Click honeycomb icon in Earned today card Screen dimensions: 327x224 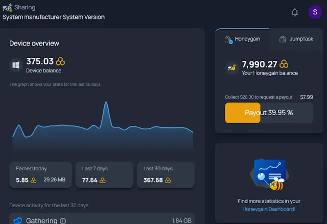tap(33, 180)
